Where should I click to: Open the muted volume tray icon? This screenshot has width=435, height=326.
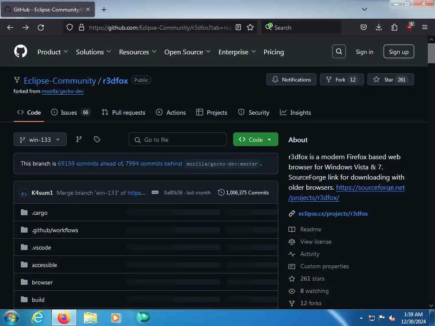click(392, 318)
